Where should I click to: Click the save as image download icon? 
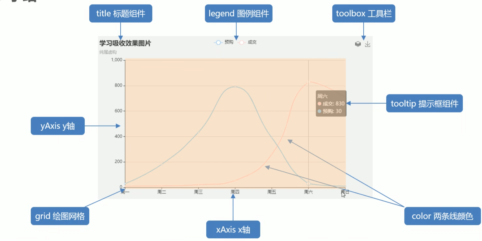point(367,44)
